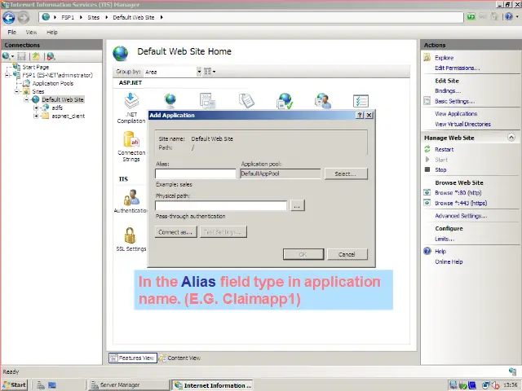Click the Edit Permissions... link
Image resolution: width=522 pixels, height=391 pixels.
[x=457, y=68]
